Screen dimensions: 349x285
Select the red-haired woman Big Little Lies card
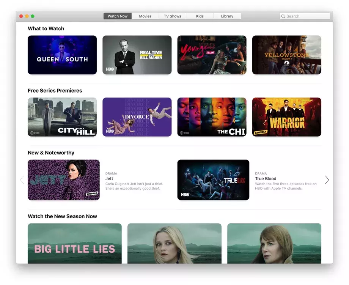coord(274,243)
